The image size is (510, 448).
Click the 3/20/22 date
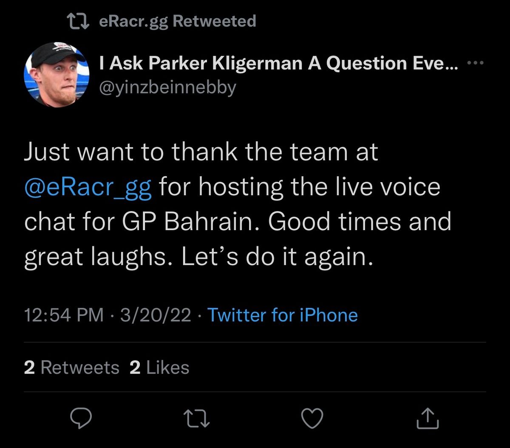(x=156, y=315)
